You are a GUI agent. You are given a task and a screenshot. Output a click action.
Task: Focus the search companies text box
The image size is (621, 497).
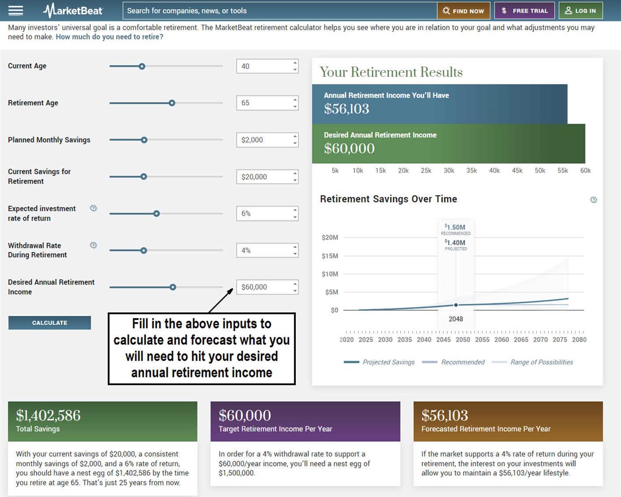pyautogui.click(x=279, y=11)
